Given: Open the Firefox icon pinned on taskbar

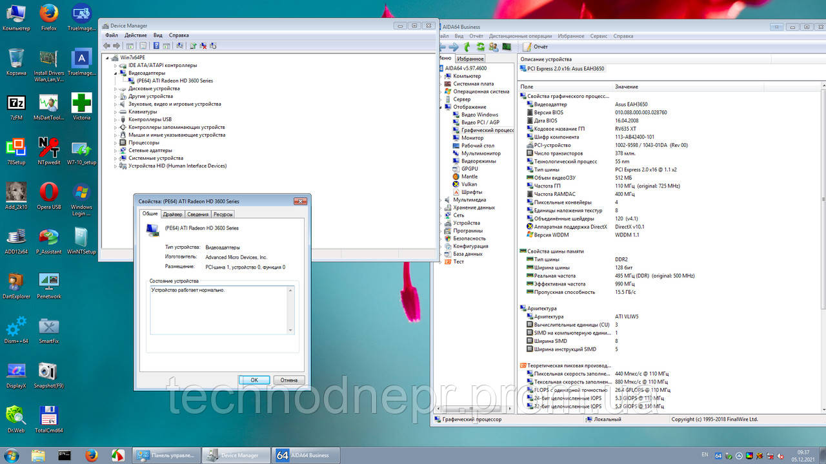Looking at the screenshot, I should (x=90, y=455).
